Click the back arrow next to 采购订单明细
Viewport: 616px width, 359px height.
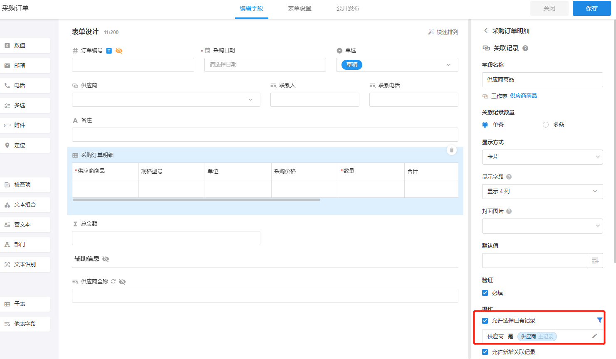coord(485,31)
